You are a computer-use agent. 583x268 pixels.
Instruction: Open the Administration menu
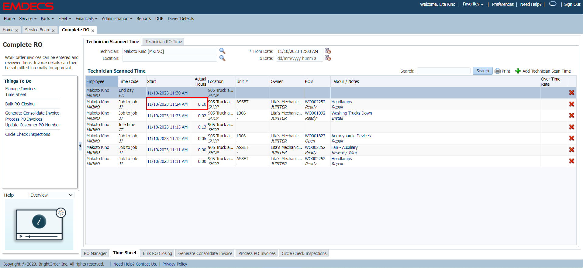tap(117, 19)
